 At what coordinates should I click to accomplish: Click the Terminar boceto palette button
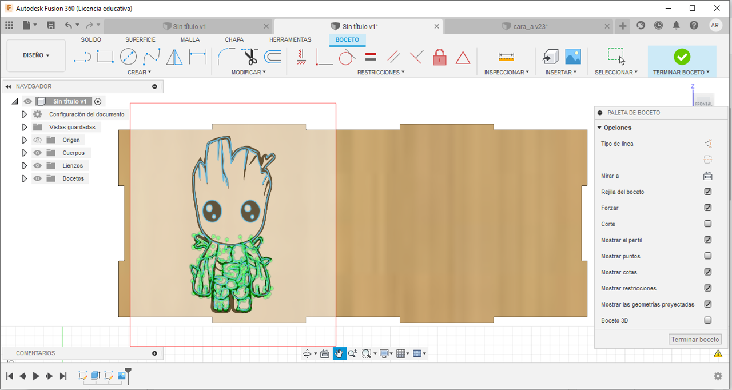click(x=695, y=340)
